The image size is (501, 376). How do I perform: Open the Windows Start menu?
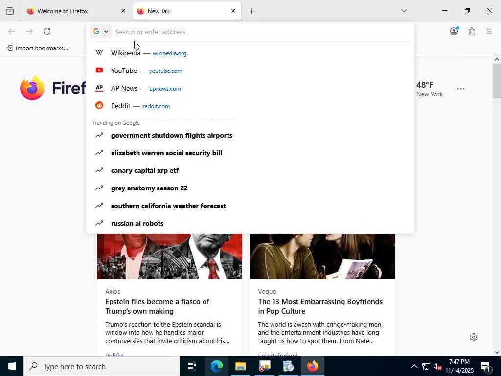(x=12, y=366)
